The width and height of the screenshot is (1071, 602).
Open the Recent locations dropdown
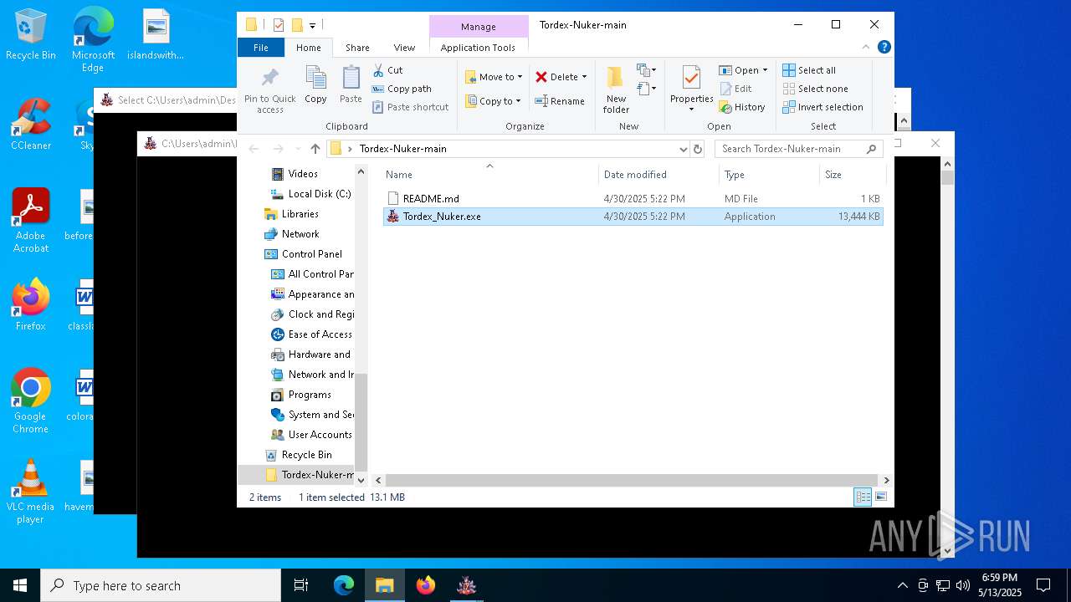(298, 149)
